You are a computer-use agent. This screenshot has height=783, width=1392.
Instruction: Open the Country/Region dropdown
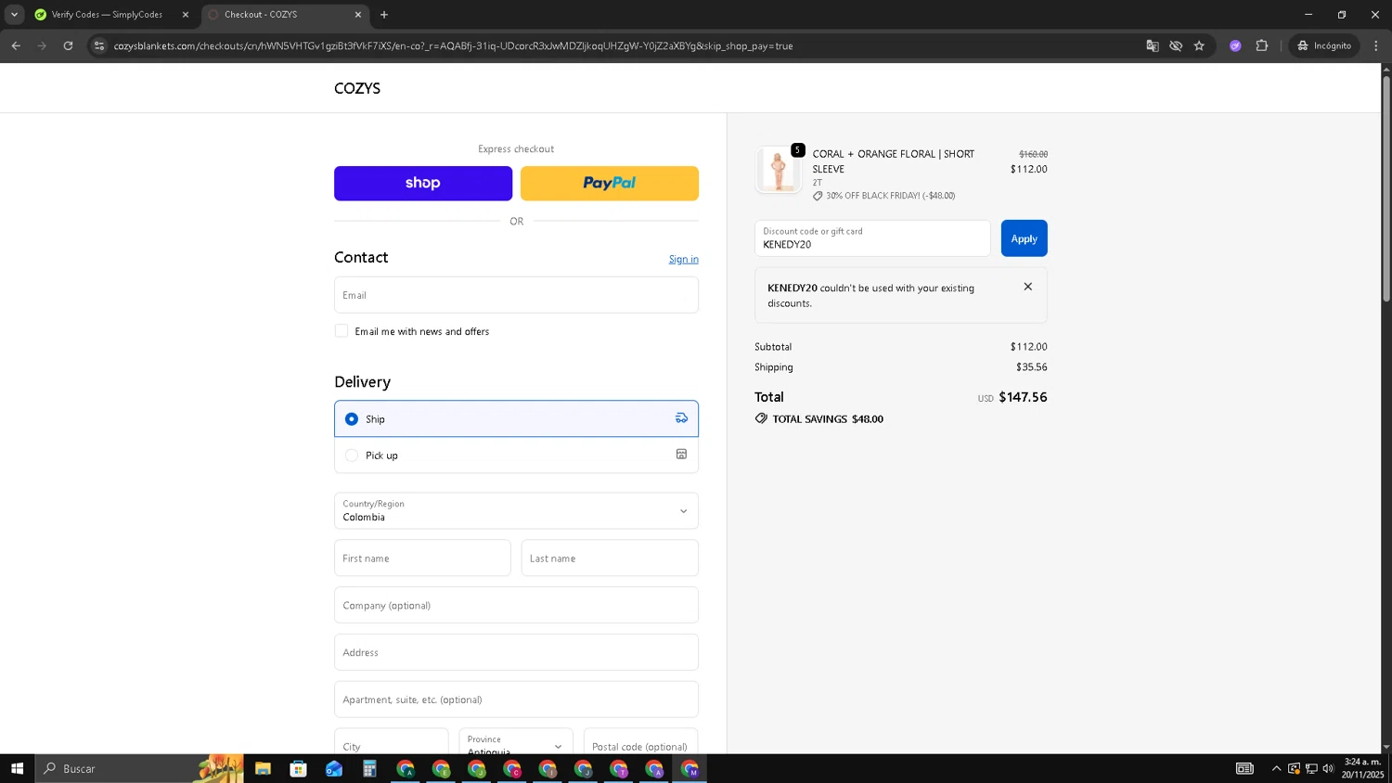point(516,511)
